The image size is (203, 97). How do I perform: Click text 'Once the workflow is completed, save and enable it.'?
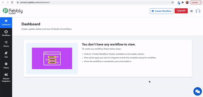(108, 61)
